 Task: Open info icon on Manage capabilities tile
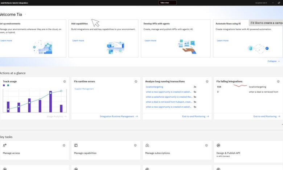click(x=135, y=145)
